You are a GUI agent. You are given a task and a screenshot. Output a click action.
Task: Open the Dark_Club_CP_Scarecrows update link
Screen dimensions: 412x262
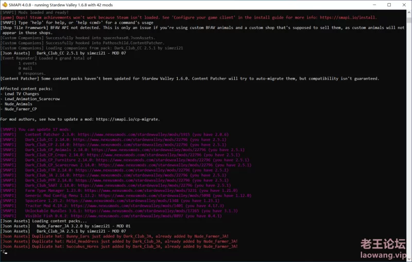coord(156,165)
